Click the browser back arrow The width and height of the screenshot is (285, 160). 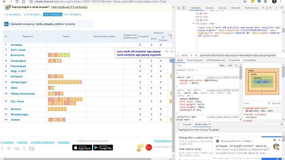click(4, 1)
